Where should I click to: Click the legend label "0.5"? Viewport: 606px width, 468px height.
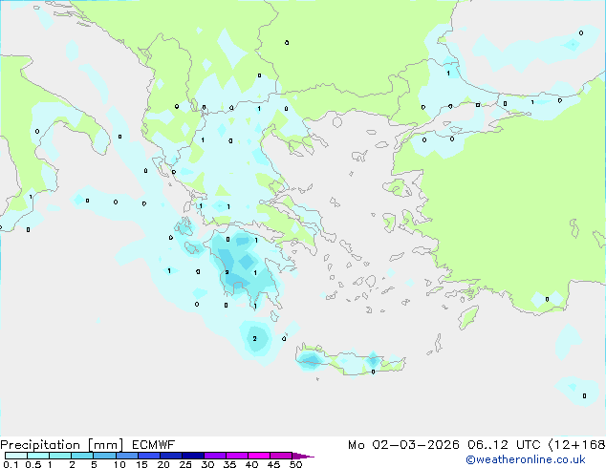coord(33,464)
